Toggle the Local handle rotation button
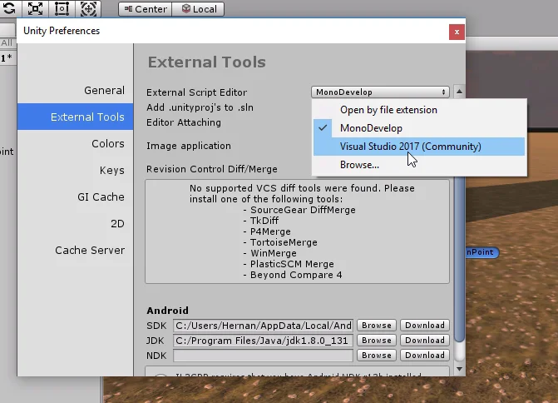 (198, 9)
